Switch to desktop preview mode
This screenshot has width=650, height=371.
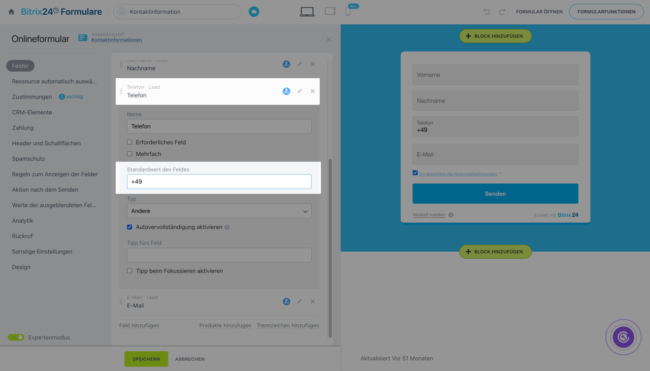pyautogui.click(x=307, y=11)
